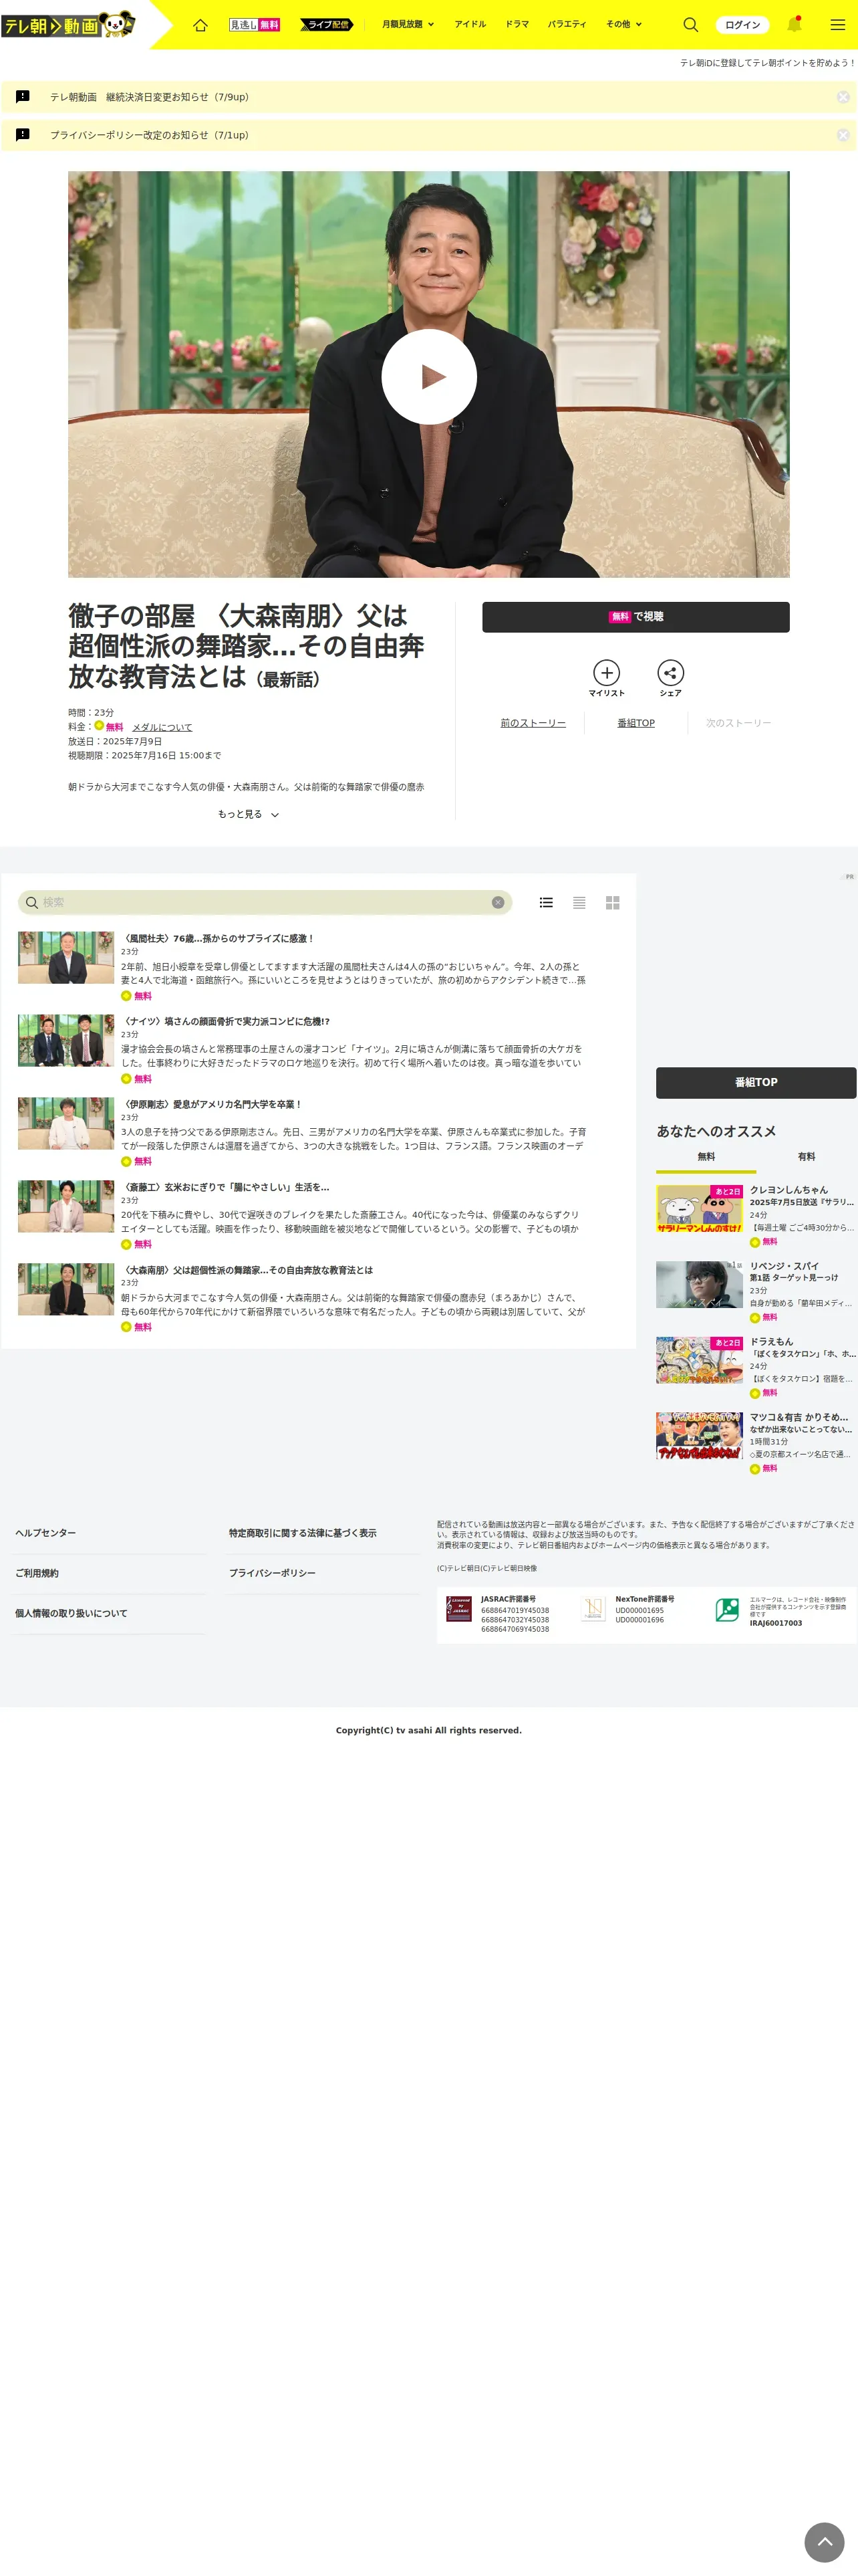Open the ヘルプセンター footer link
Image resolution: width=858 pixels, height=2576 pixels.
(x=45, y=1533)
